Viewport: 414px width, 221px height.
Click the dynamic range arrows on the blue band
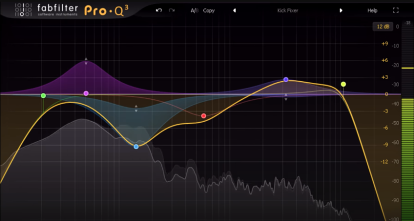tap(136, 108)
